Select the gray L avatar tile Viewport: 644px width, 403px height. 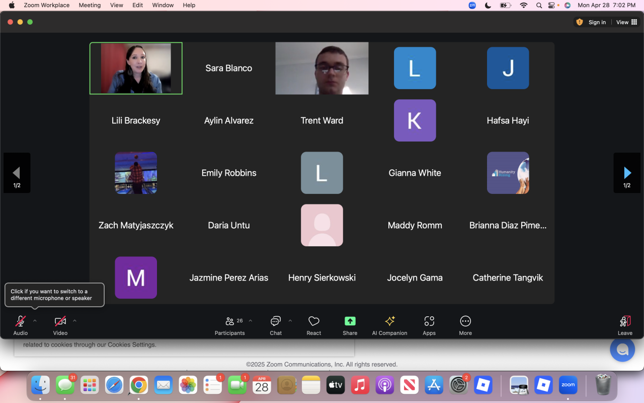coord(322,173)
